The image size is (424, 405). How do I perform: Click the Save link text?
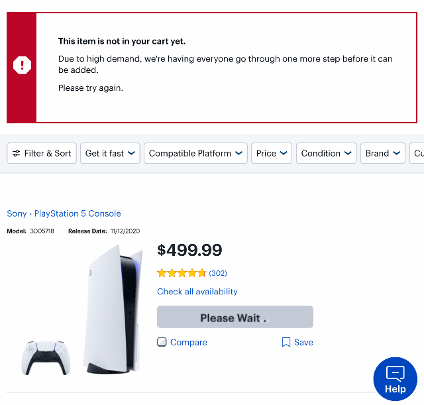(303, 343)
